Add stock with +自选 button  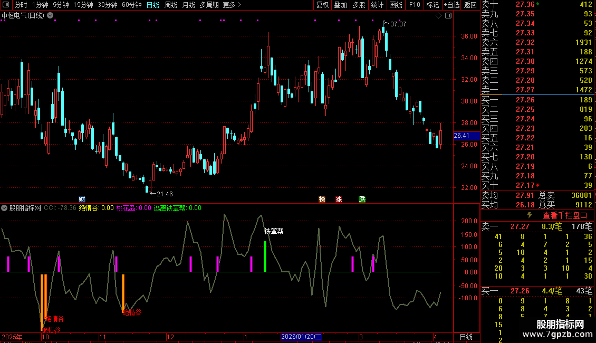click(x=451, y=5)
